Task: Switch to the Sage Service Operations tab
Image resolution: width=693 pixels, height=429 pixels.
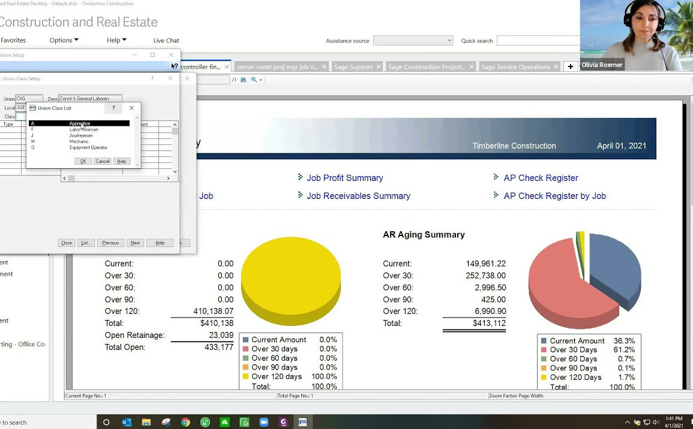Action: point(515,67)
